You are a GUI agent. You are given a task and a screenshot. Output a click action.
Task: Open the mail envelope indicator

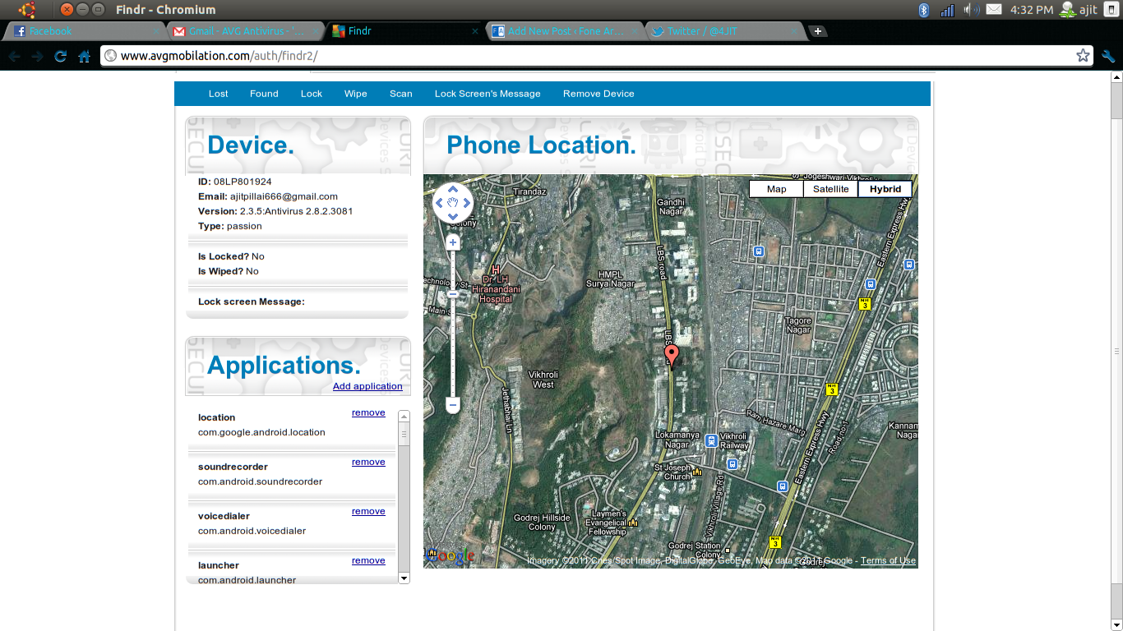tap(994, 10)
